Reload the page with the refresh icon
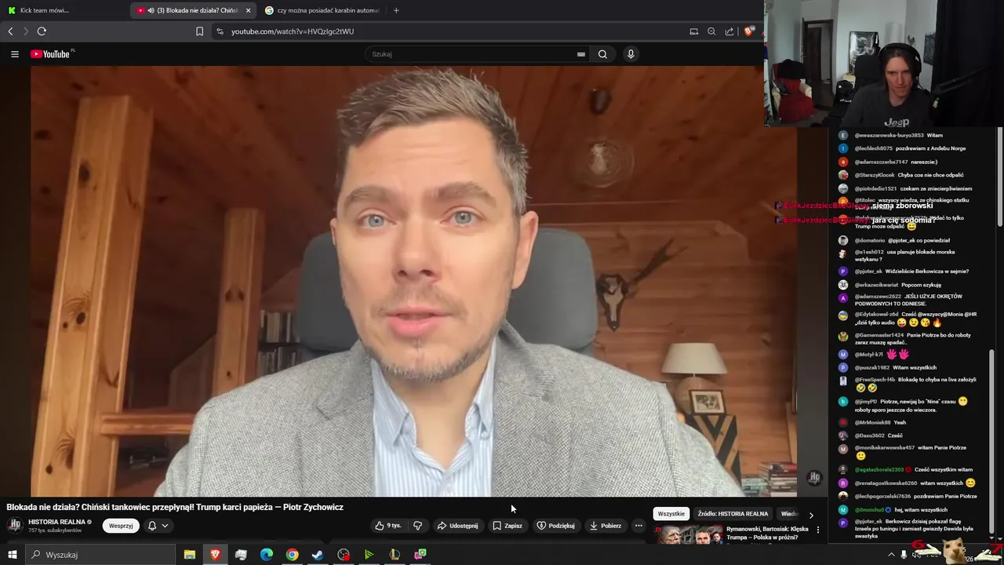Screen dimensions: 1004x565 [x=42, y=31]
